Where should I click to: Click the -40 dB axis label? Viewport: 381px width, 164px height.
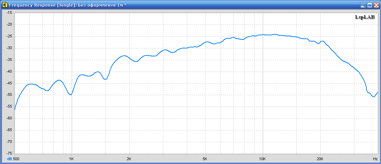(x=9, y=72)
